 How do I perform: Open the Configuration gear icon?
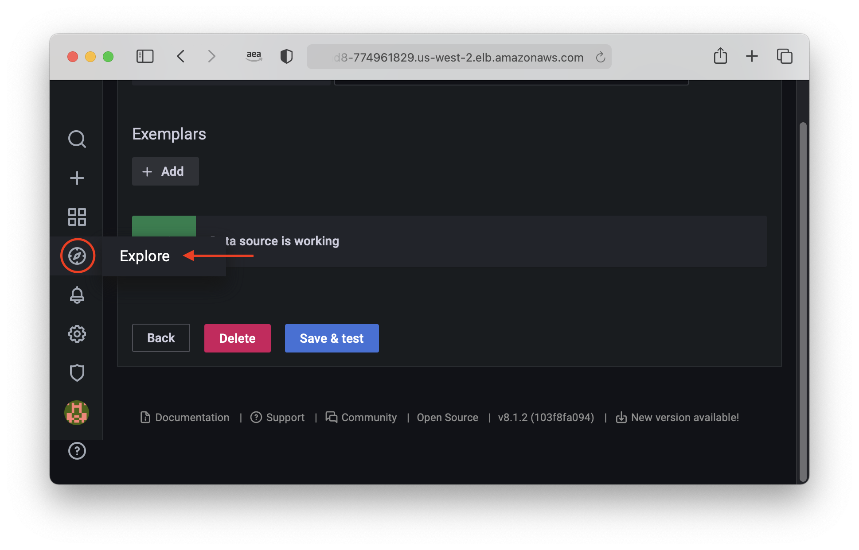[x=77, y=333]
